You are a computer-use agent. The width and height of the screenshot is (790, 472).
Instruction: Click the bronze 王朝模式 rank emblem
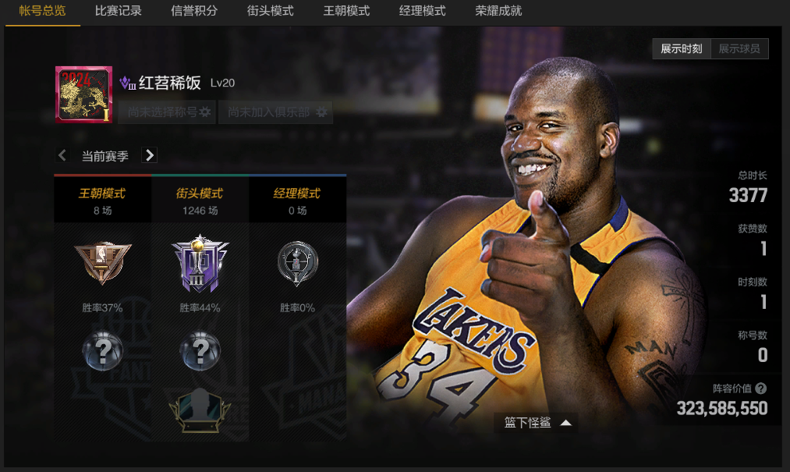103,263
